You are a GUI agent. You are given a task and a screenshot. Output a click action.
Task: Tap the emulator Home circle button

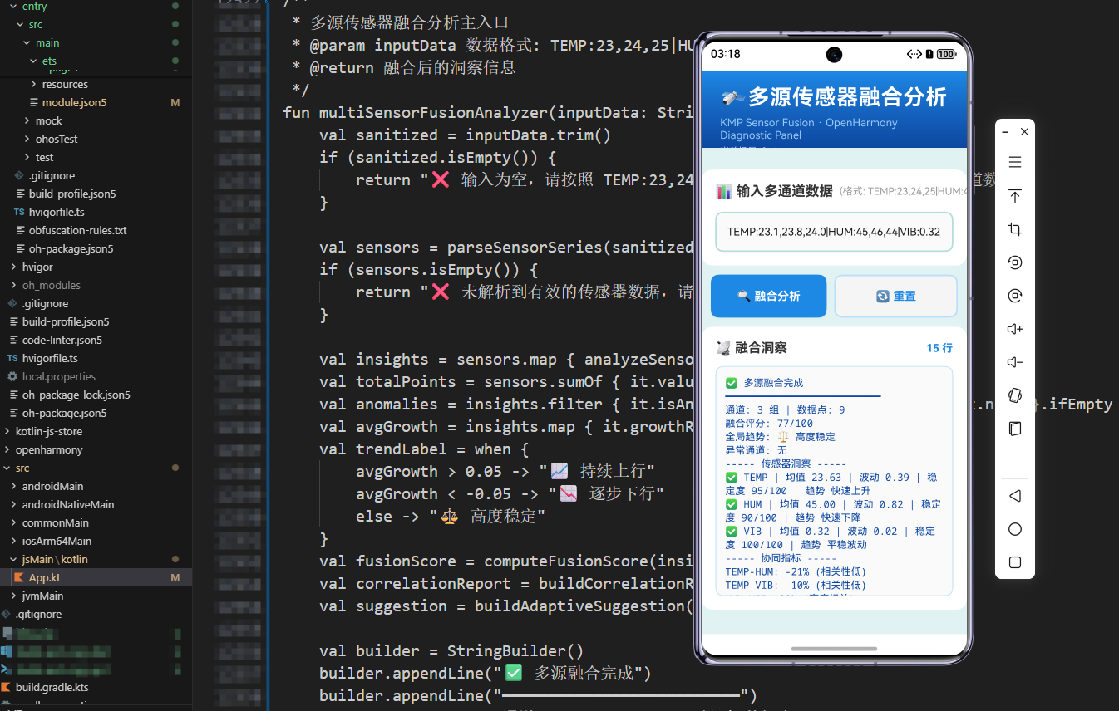(x=1014, y=529)
